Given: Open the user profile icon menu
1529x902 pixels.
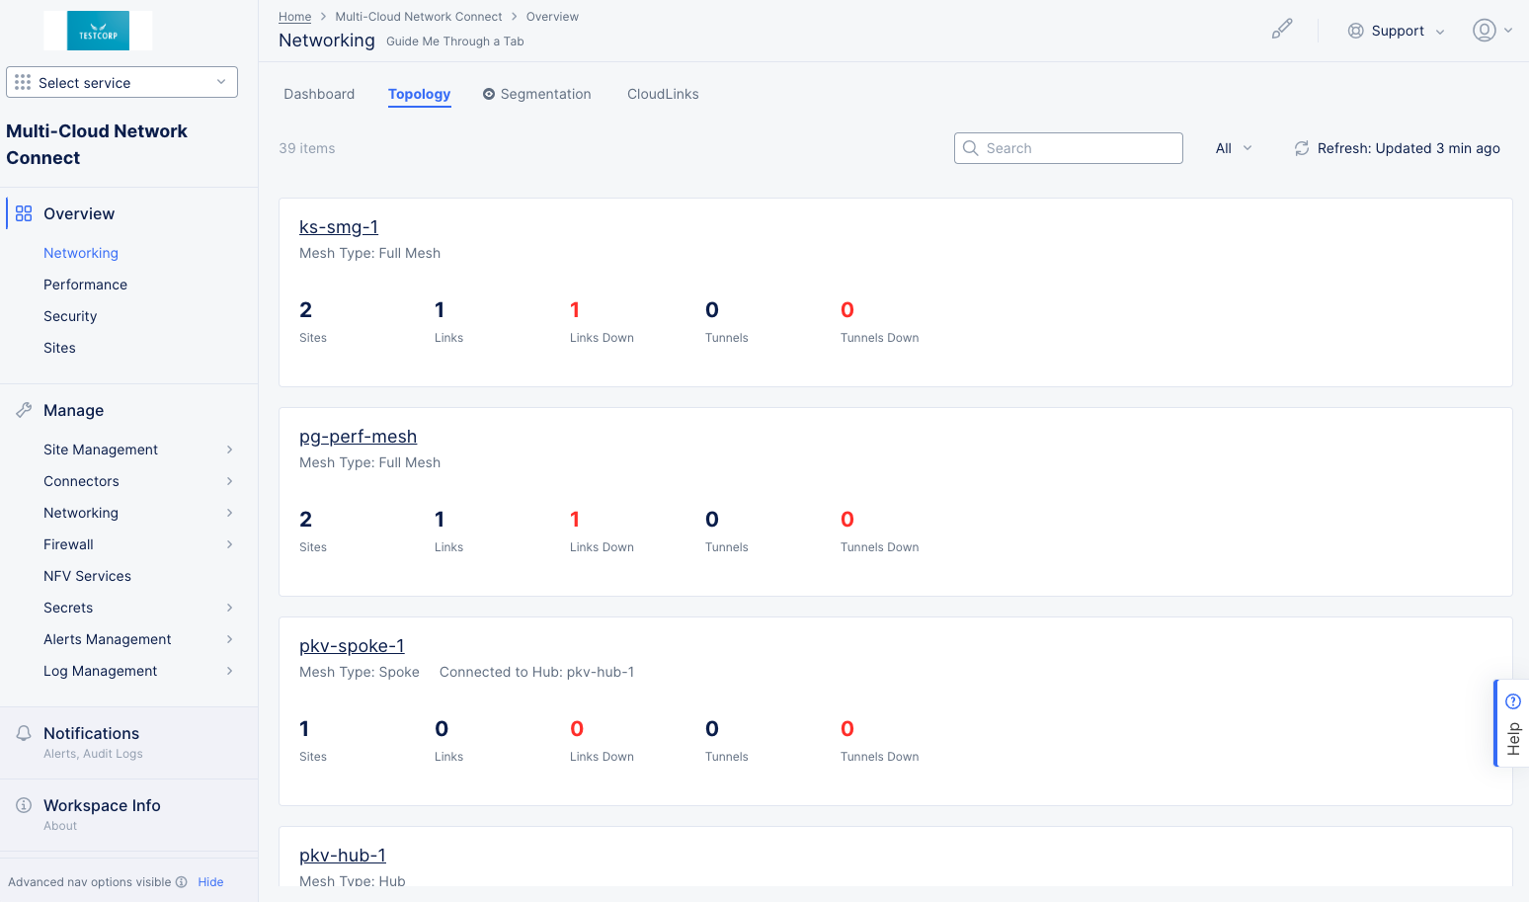Looking at the screenshot, I should (x=1491, y=31).
